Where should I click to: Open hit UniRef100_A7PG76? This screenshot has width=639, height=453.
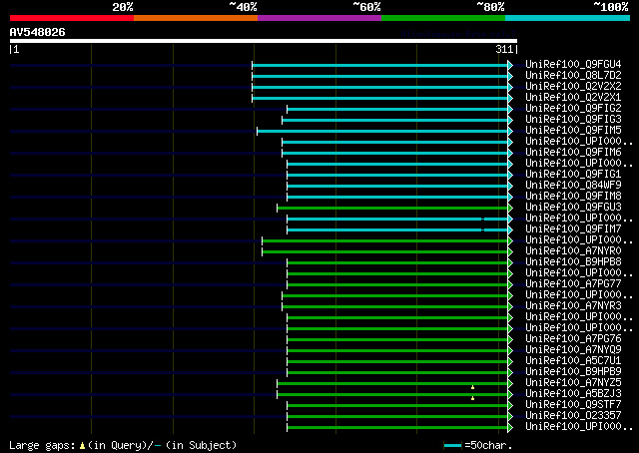coord(573,339)
